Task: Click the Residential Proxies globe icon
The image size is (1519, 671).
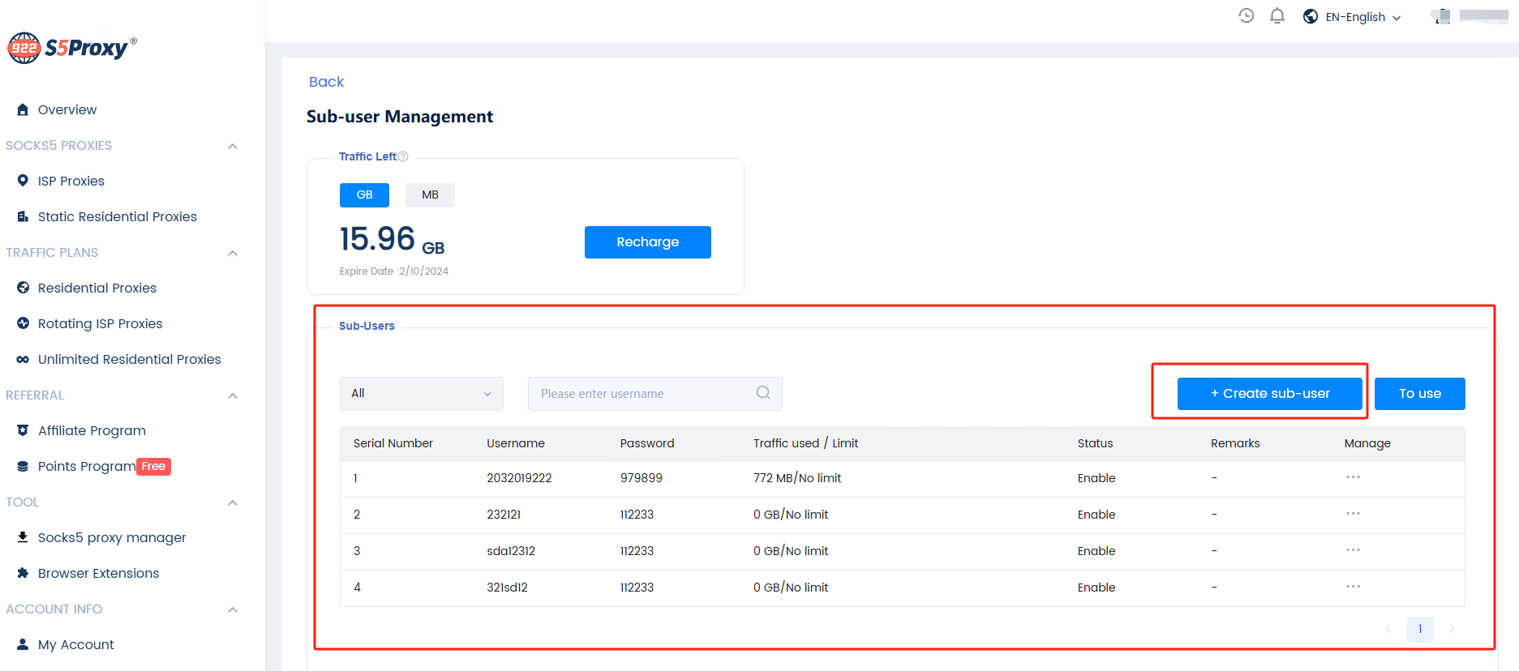Action: click(x=23, y=288)
